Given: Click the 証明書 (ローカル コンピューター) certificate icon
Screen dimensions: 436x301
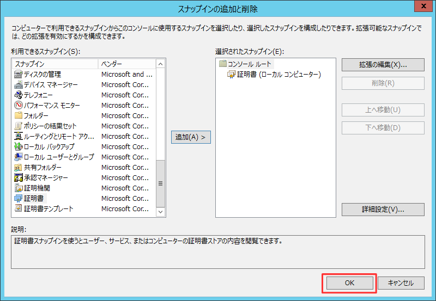Looking at the screenshot, I should point(231,74).
